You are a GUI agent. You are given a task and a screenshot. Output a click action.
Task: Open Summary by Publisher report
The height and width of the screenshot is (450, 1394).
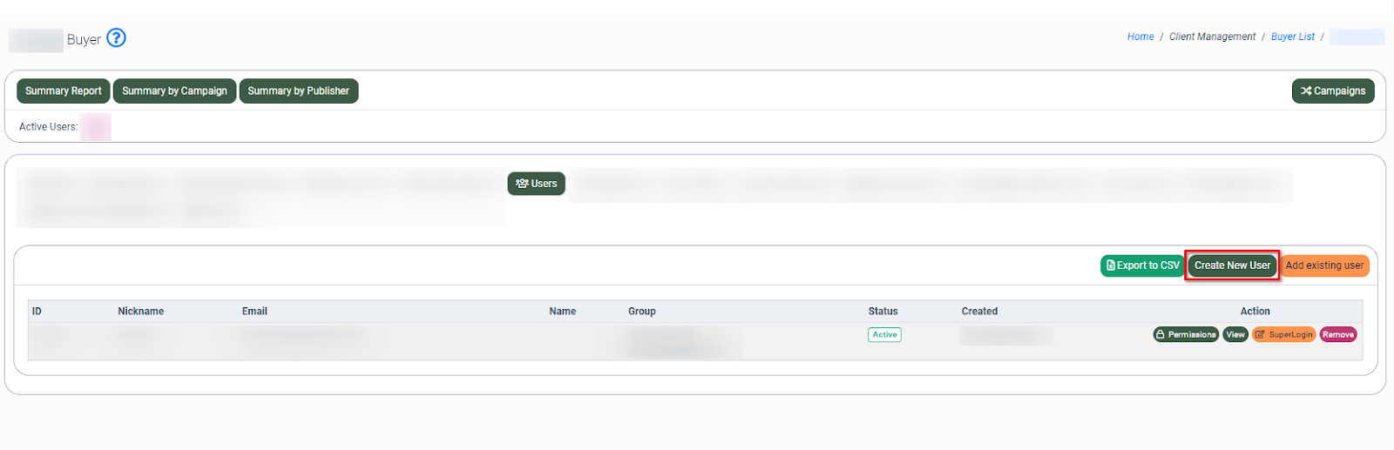(x=298, y=91)
